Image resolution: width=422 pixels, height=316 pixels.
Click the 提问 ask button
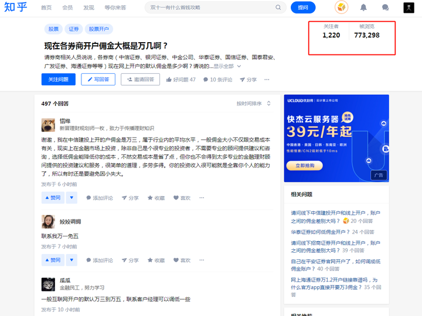click(303, 8)
